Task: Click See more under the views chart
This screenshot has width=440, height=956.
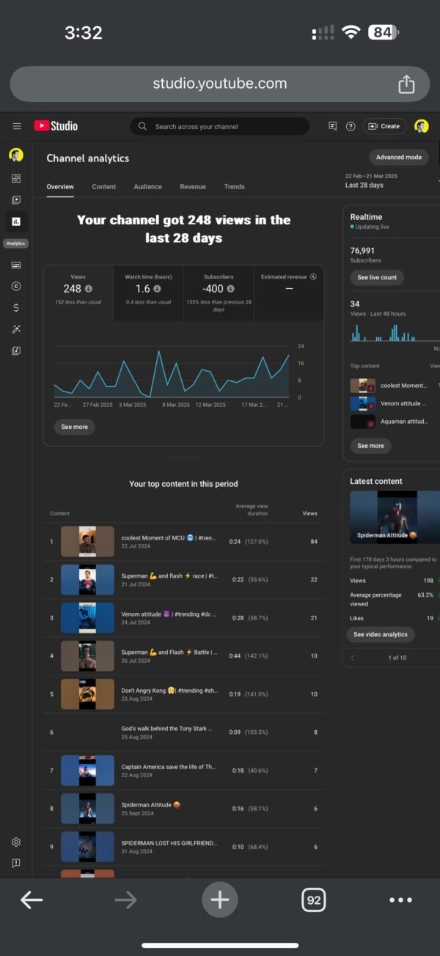Action: pos(74,427)
